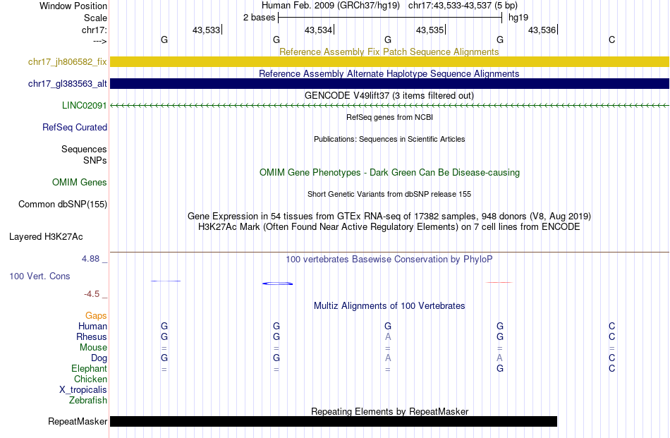Click the Reference Assembly Fix Patch Sequence Alignments title
This screenshot has height=438, width=670.
click(x=389, y=51)
